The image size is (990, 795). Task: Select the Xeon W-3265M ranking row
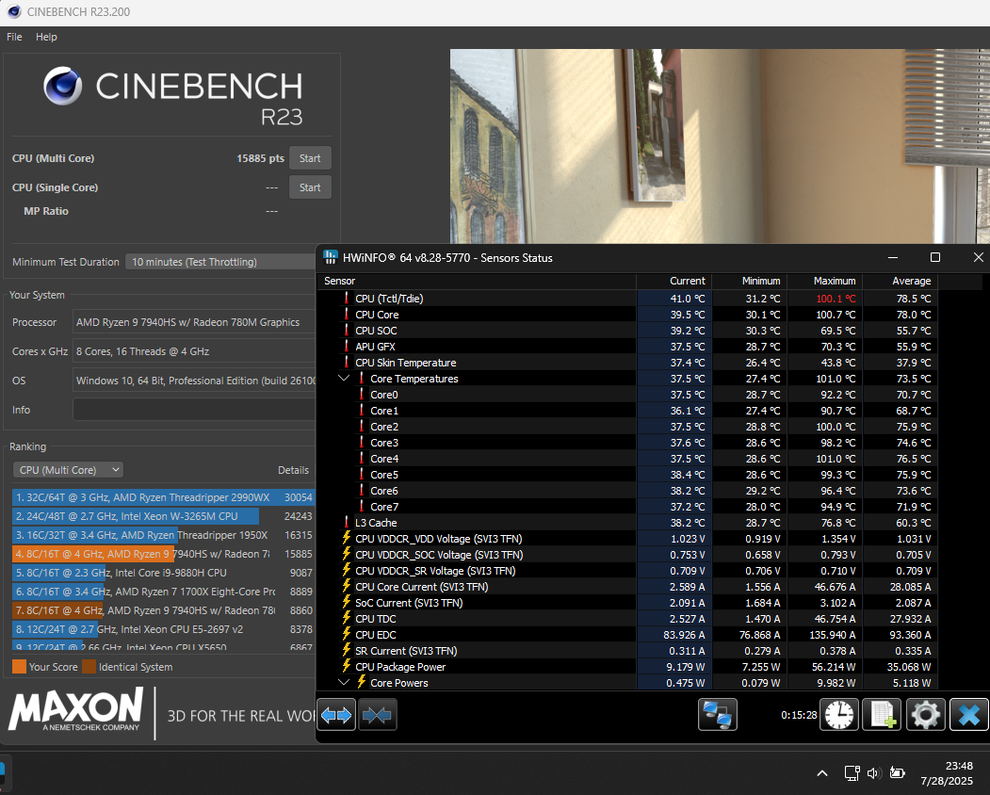(x=163, y=516)
